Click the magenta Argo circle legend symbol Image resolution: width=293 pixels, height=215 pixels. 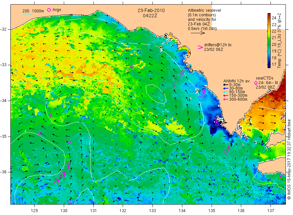click(x=49, y=10)
